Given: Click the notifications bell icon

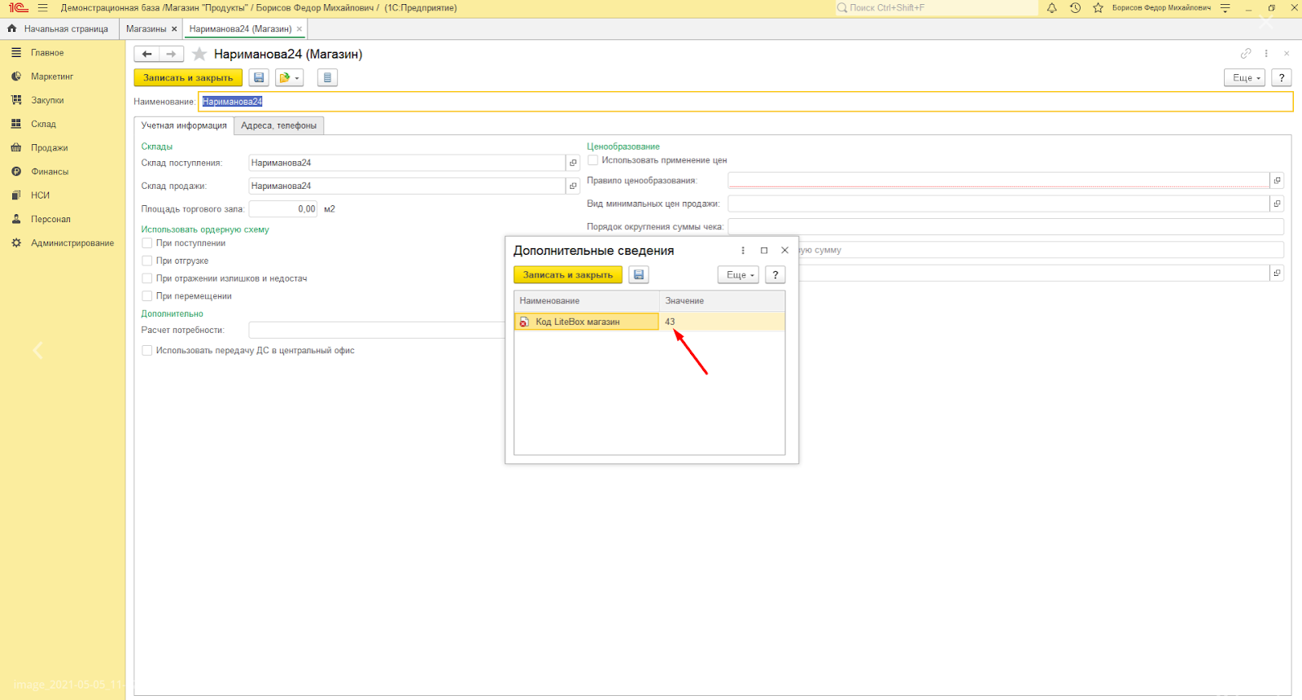Looking at the screenshot, I should (x=1051, y=8).
